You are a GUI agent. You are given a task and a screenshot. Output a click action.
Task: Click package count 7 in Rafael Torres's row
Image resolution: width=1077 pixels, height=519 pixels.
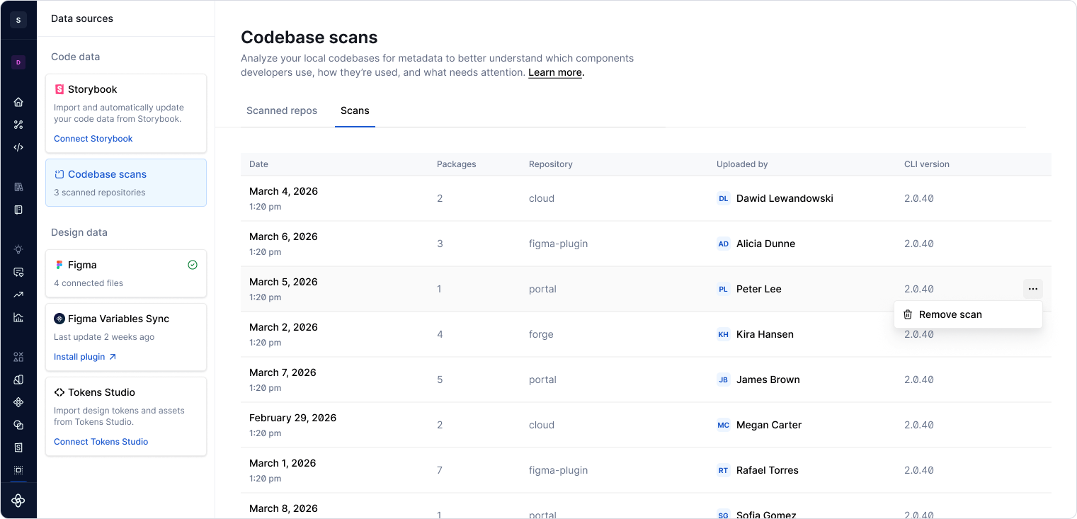click(440, 470)
